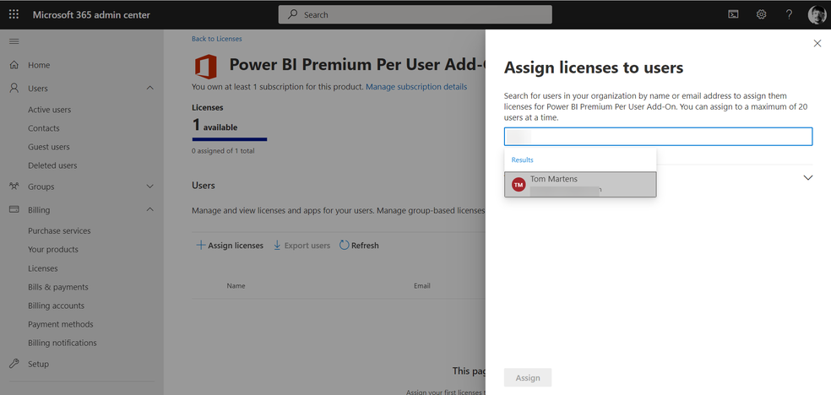Viewport: 831px width, 395px height.
Task: Open Guest users page
Action: (x=49, y=147)
